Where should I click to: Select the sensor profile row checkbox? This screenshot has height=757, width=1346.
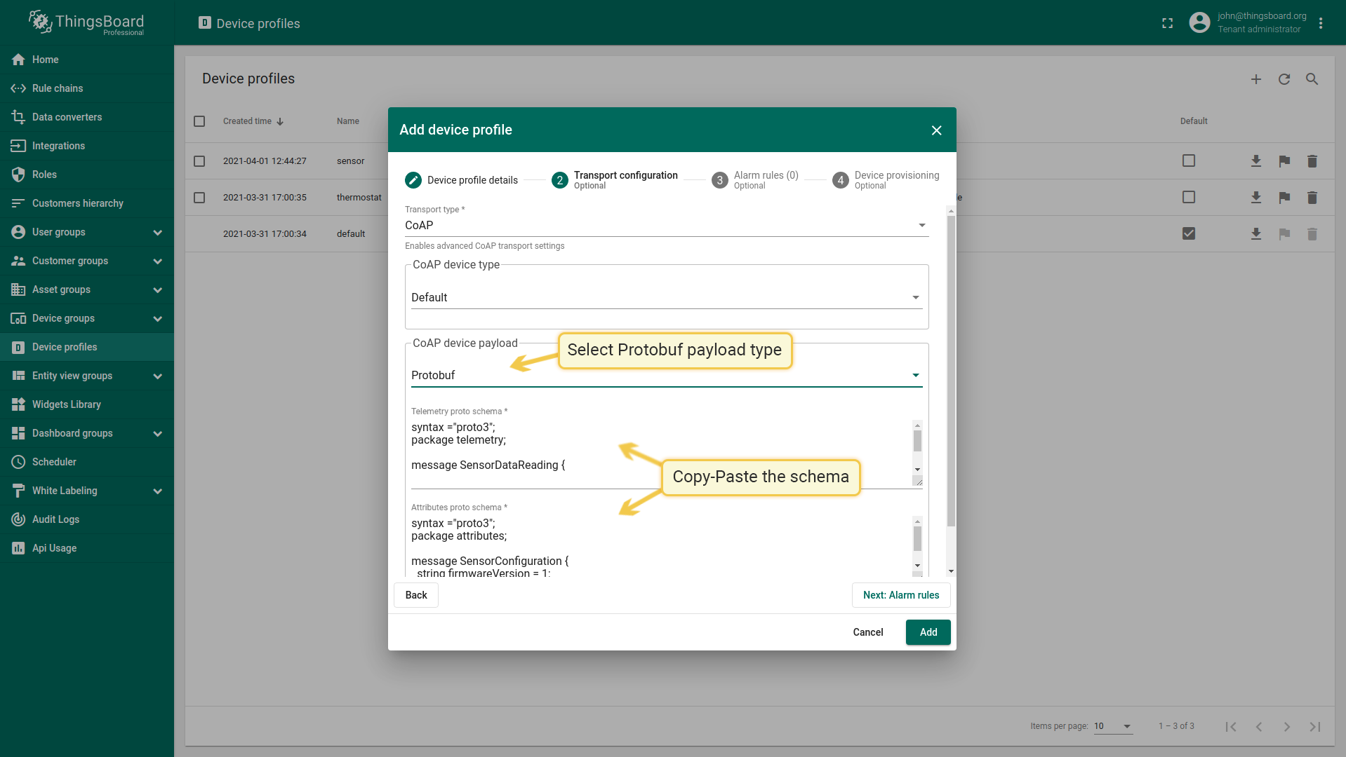(x=199, y=161)
